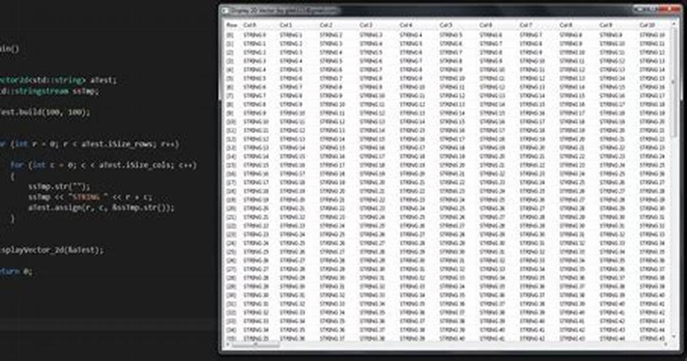Select the Col 0 cell in row [34]
Image resolution: width=687 pixels, height=361 pixels.
(x=256, y=330)
